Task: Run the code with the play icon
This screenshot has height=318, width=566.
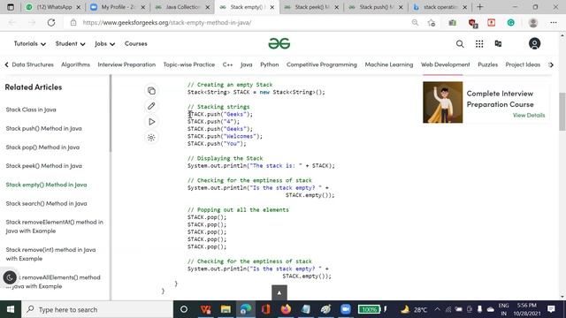Action: pos(151,122)
